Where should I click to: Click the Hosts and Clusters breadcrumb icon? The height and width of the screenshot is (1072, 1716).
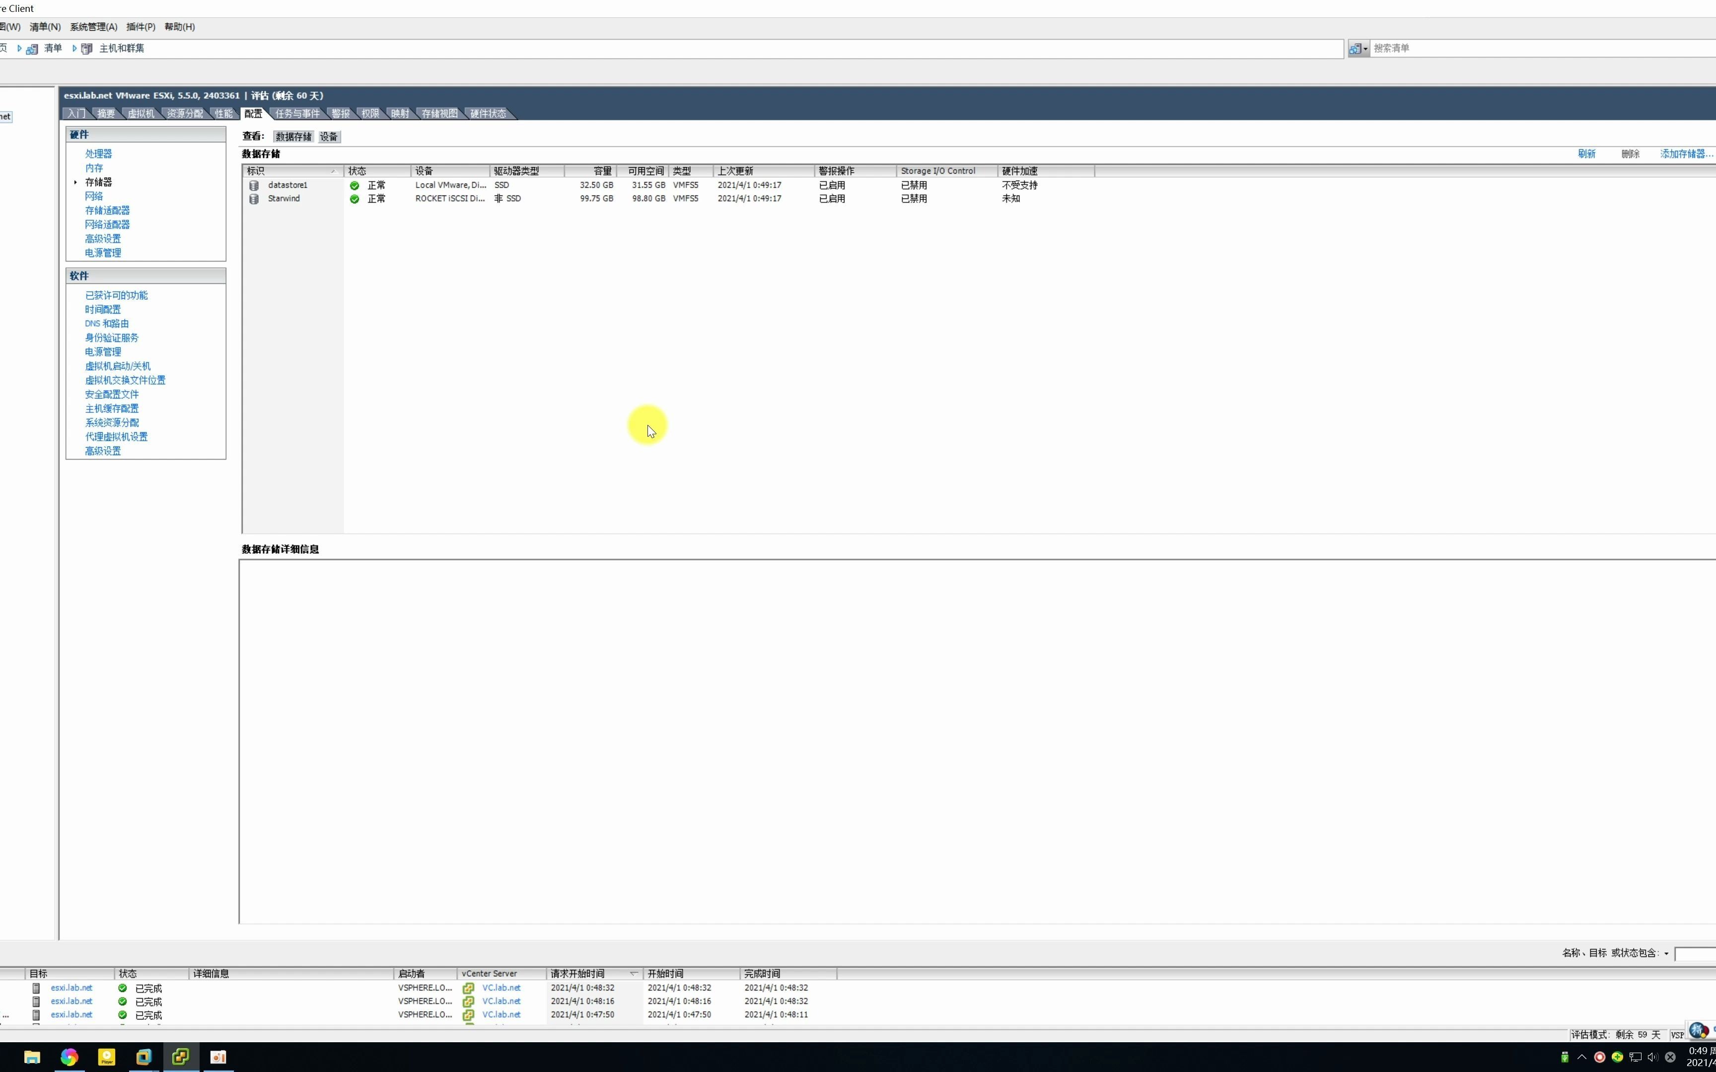[x=86, y=49]
